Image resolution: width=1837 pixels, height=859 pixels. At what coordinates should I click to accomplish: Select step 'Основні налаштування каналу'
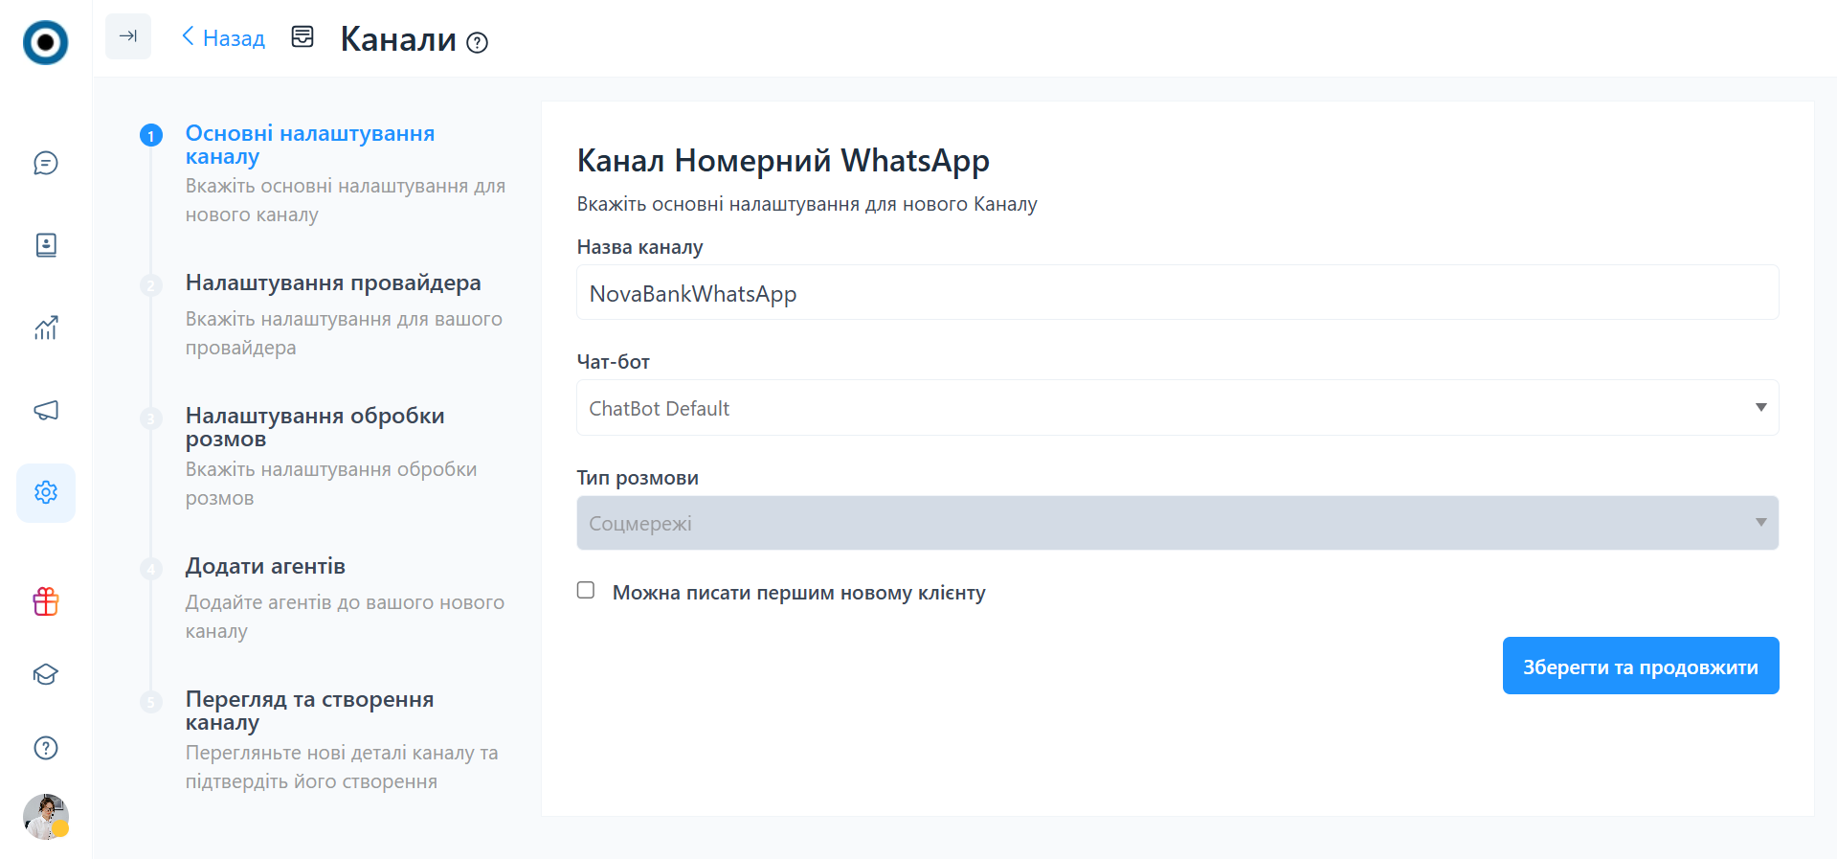309,145
